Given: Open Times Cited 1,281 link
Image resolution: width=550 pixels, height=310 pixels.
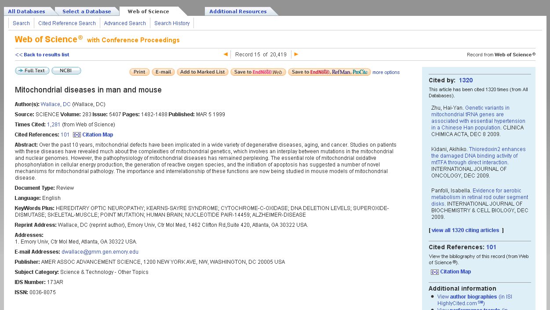Looking at the screenshot, I should pyautogui.click(x=54, y=125).
